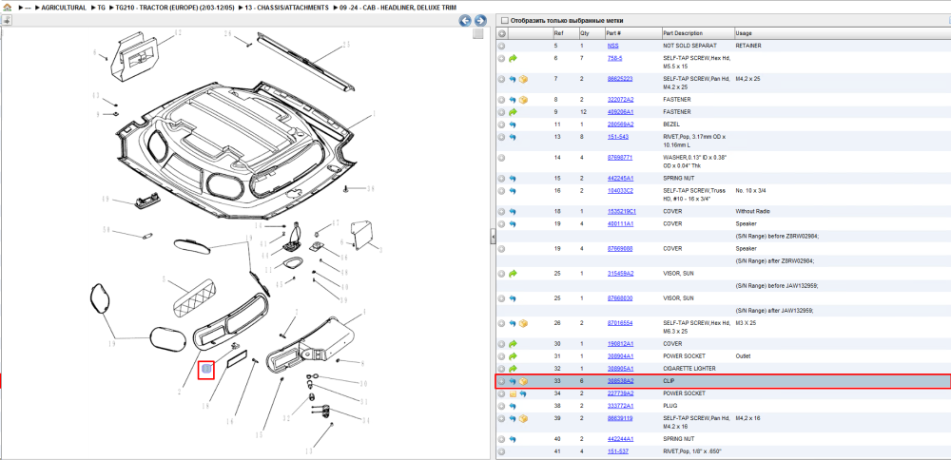The image size is (951, 460).
Task: Click blue arrow for VISOR 87668030
Action: [x=513, y=298]
